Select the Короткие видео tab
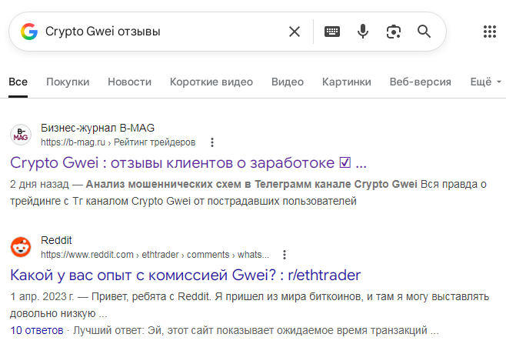Screen dimensions: 506x344 211,82
